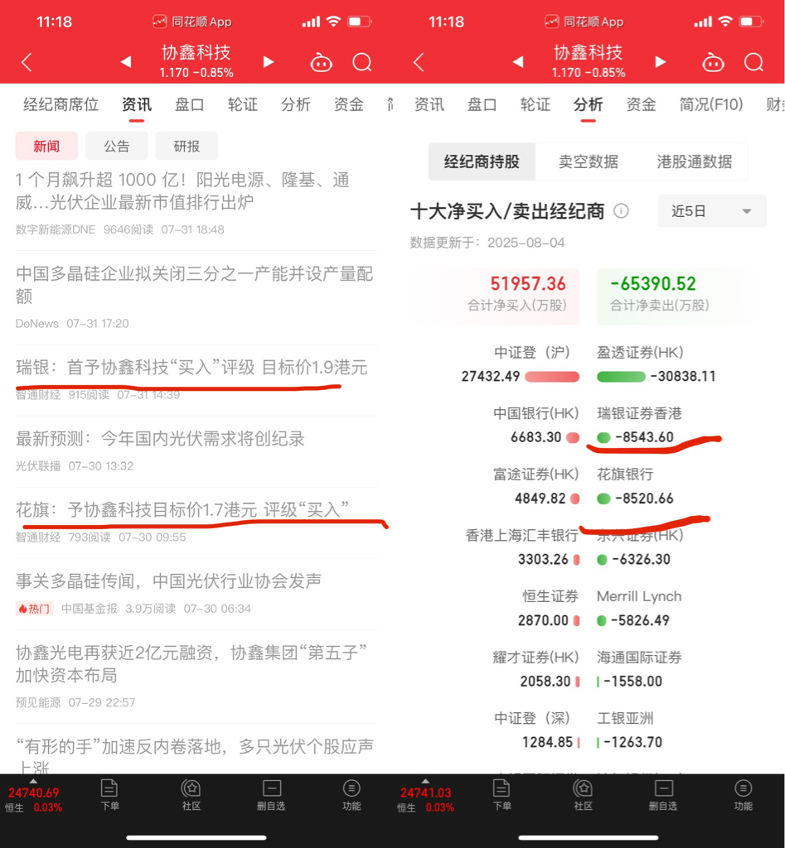Tap back arrow in right phone screen
The image size is (785, 848).
(419, 62)
